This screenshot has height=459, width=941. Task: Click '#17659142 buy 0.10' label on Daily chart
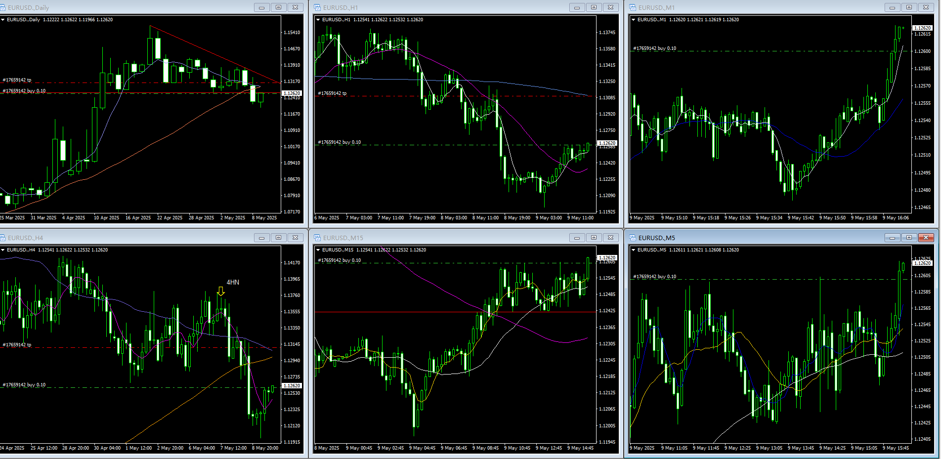(24, 91)
